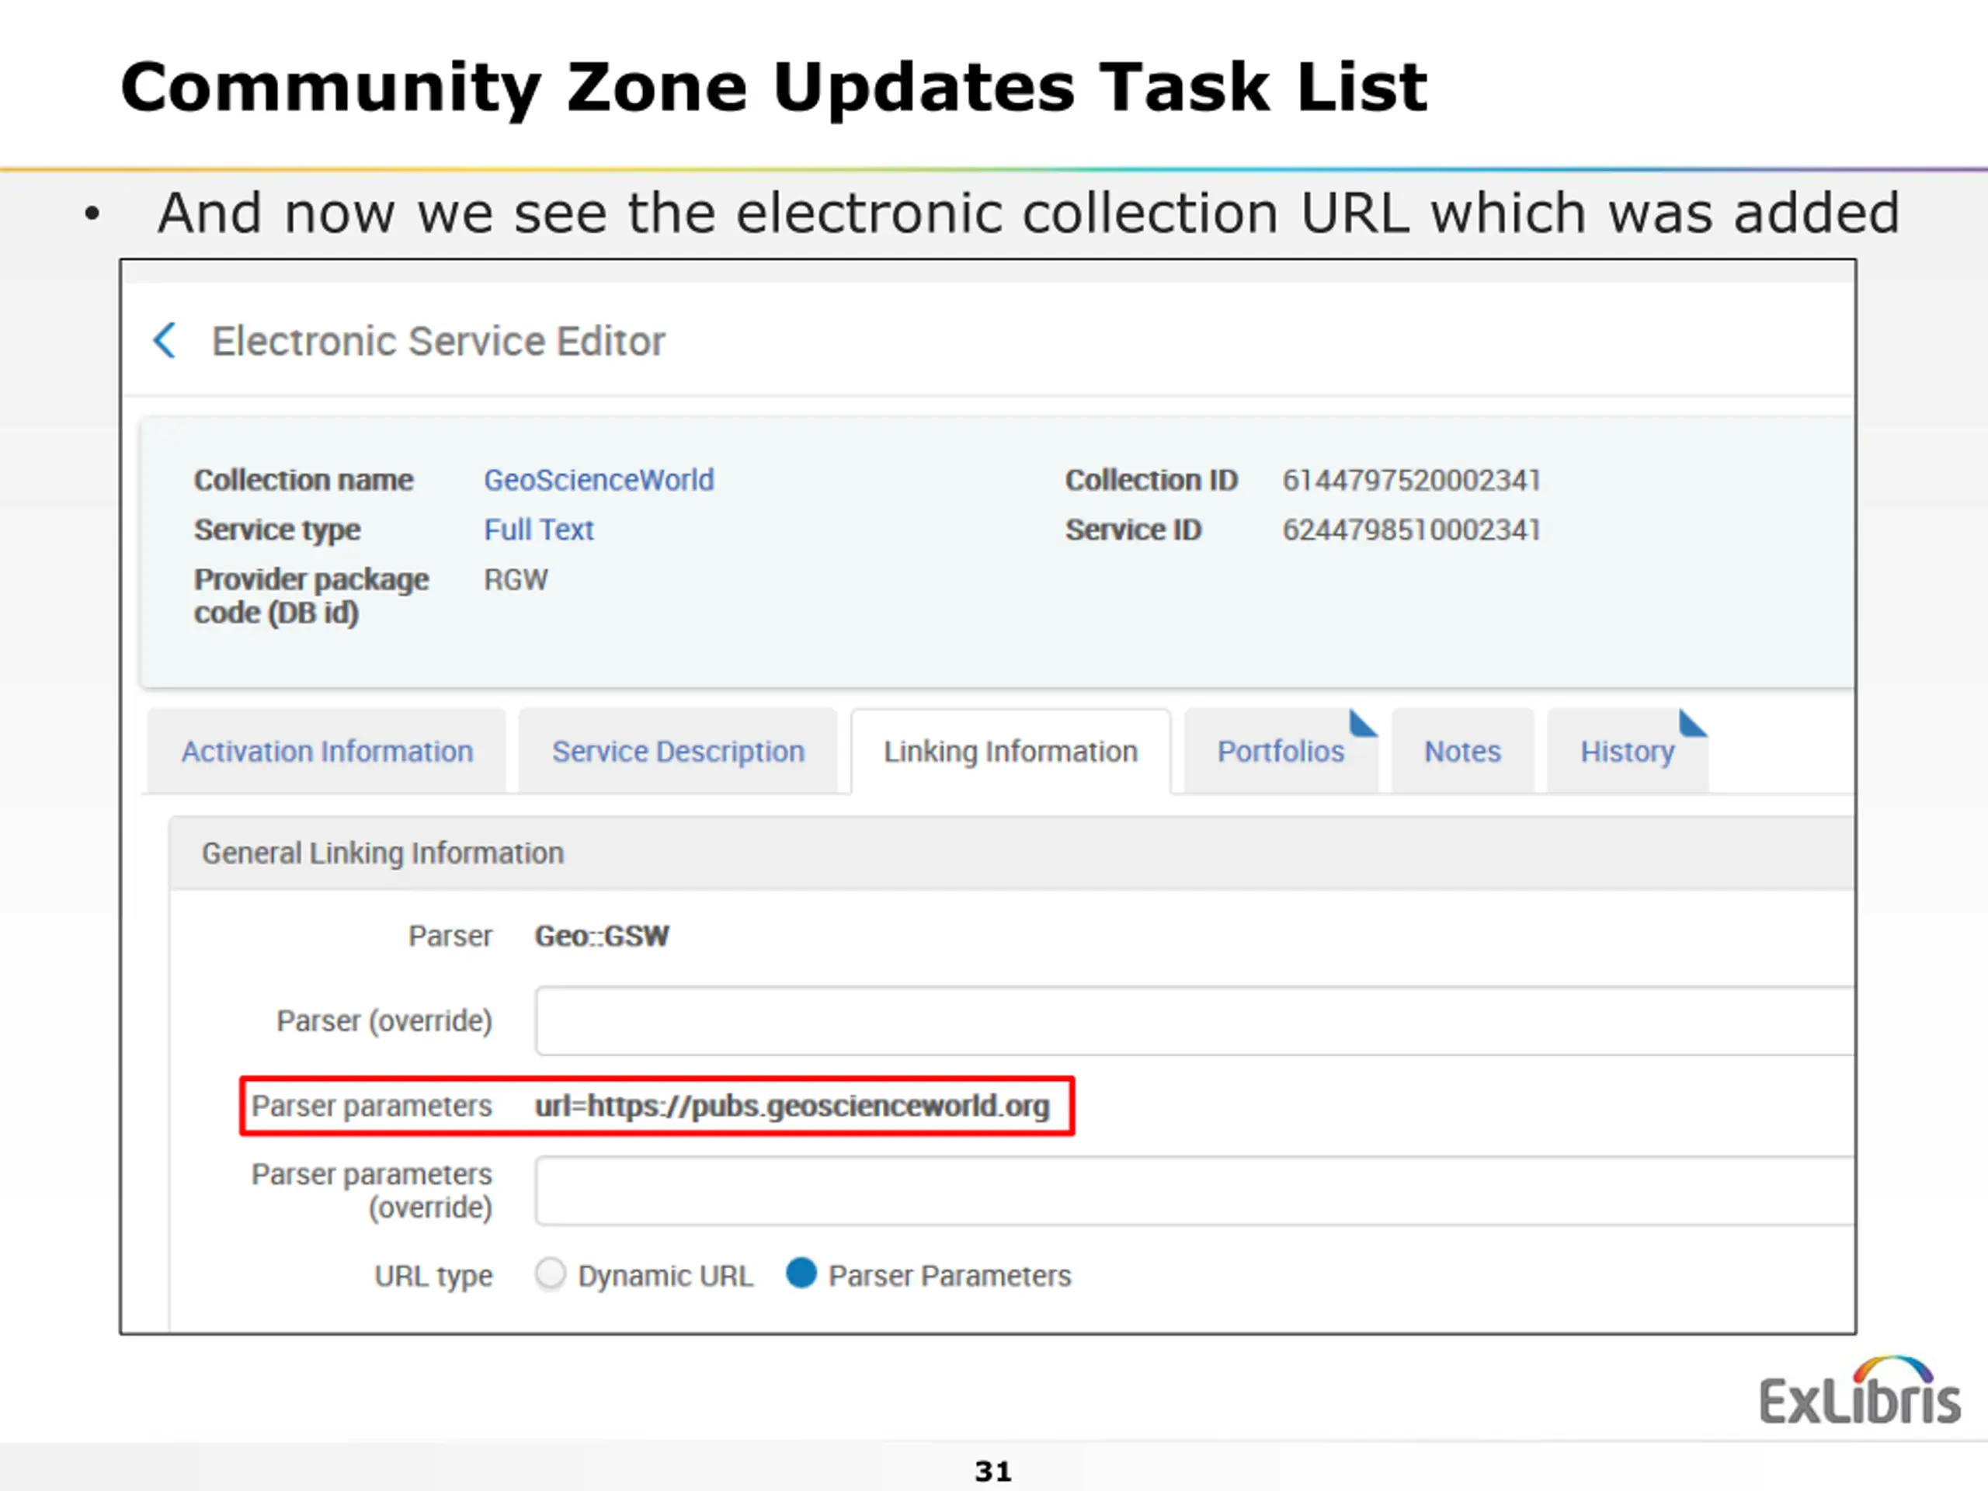Select the Parser Parameters radio button
1988x1491 pixels.
click(801, 1274)
